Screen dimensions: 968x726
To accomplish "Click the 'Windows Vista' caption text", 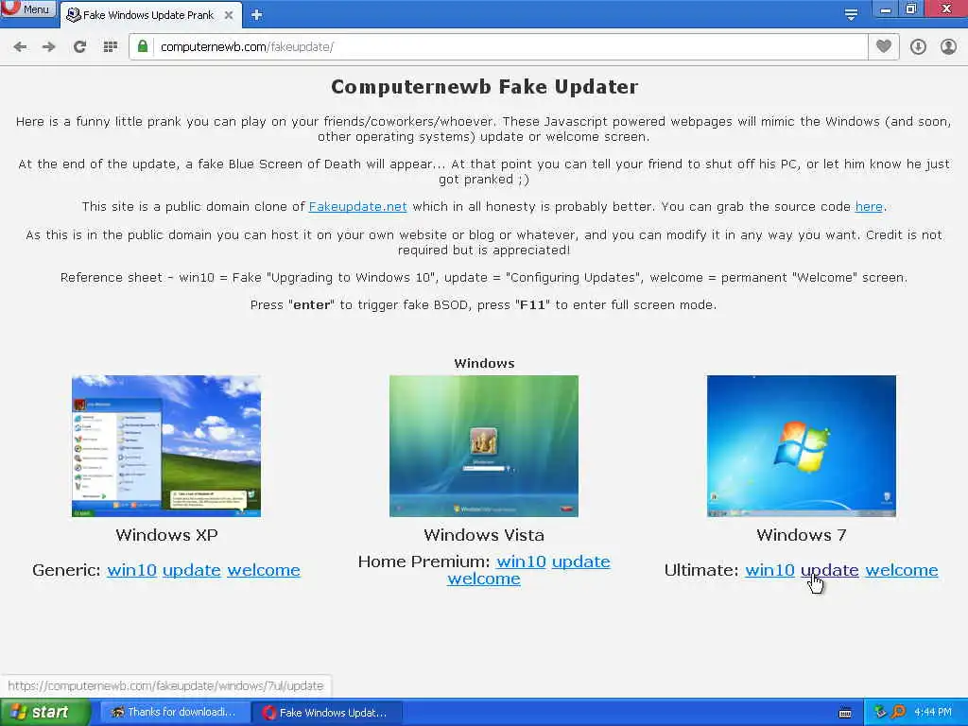I will pos(484,535).
